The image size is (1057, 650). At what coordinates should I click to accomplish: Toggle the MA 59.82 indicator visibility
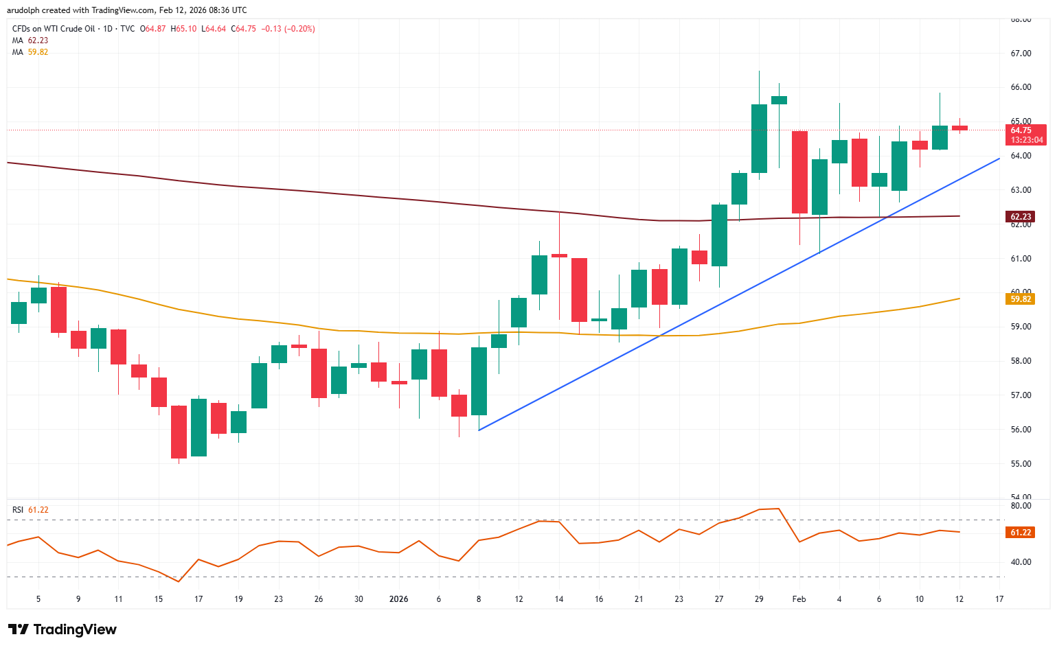click(x=19, y=52)
